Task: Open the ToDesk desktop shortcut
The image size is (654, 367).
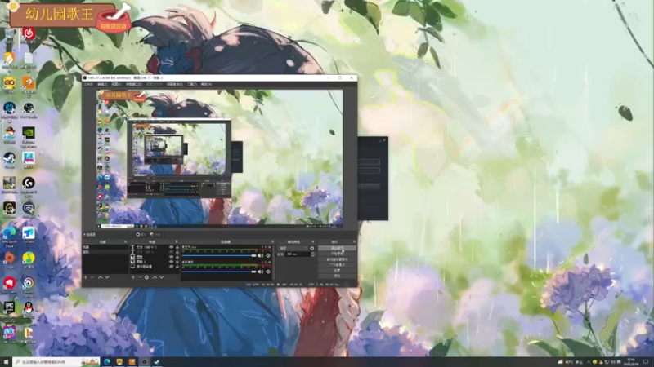Action: pyautogui.click(x=29, y=235)
